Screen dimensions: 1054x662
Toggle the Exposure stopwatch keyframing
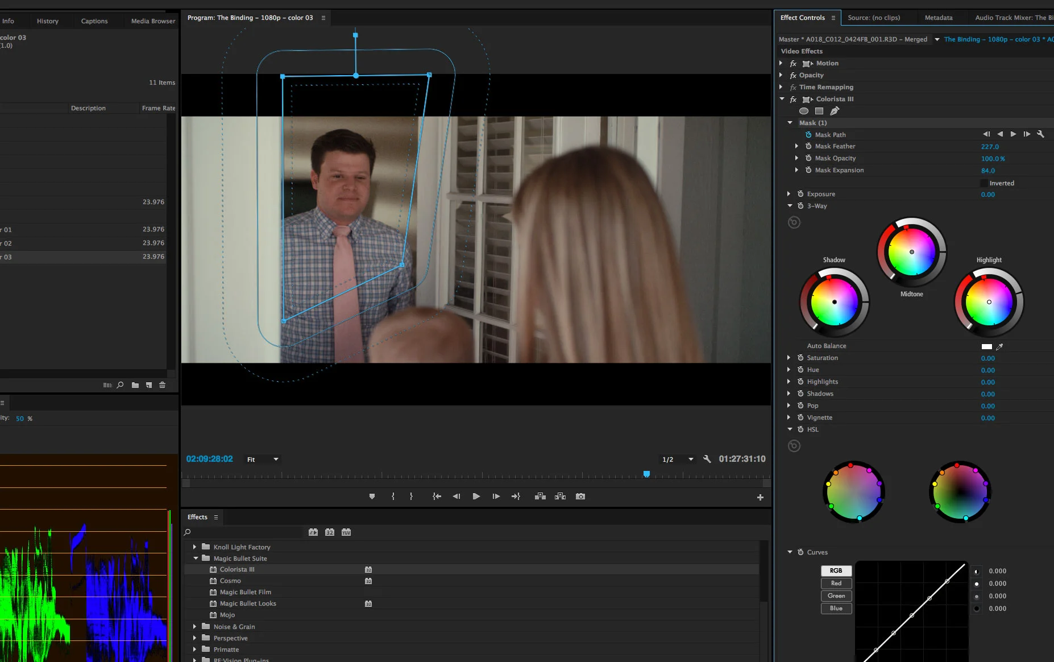click(800, 194)
